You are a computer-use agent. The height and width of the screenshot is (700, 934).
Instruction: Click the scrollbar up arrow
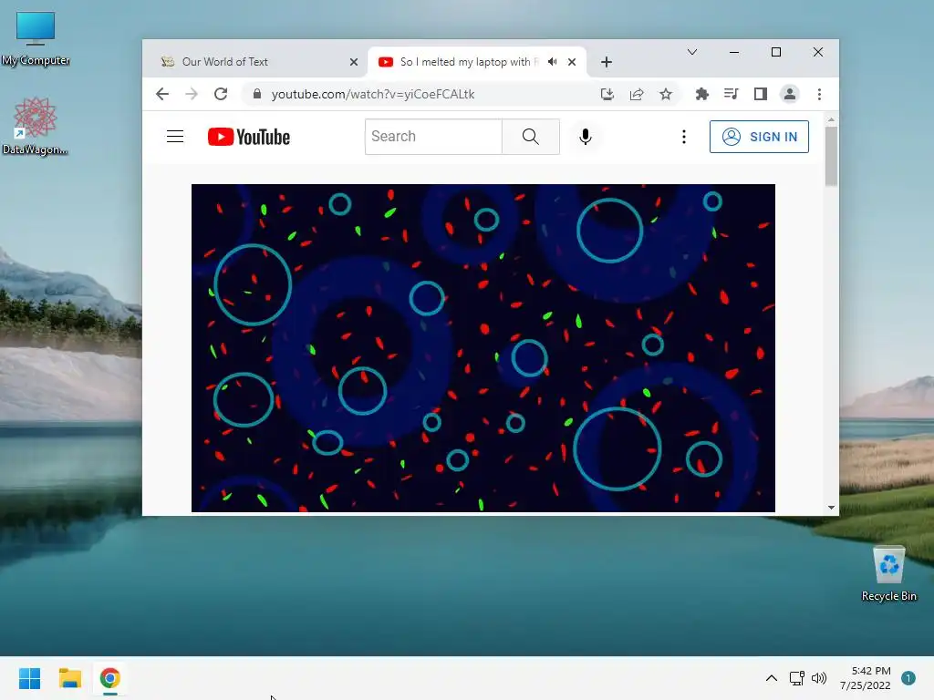coord(831,120)
